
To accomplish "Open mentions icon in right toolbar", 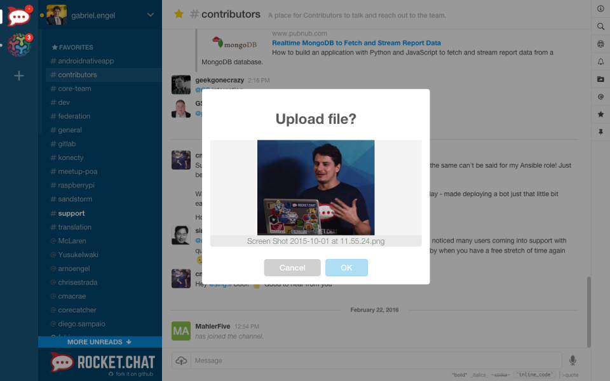I will coord(600,97).
